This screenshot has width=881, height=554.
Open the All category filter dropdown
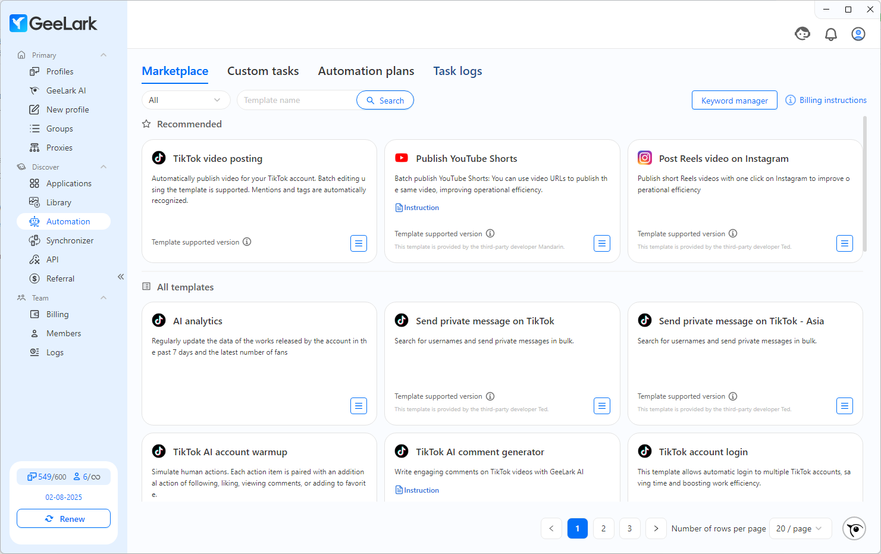coord(186,100)
